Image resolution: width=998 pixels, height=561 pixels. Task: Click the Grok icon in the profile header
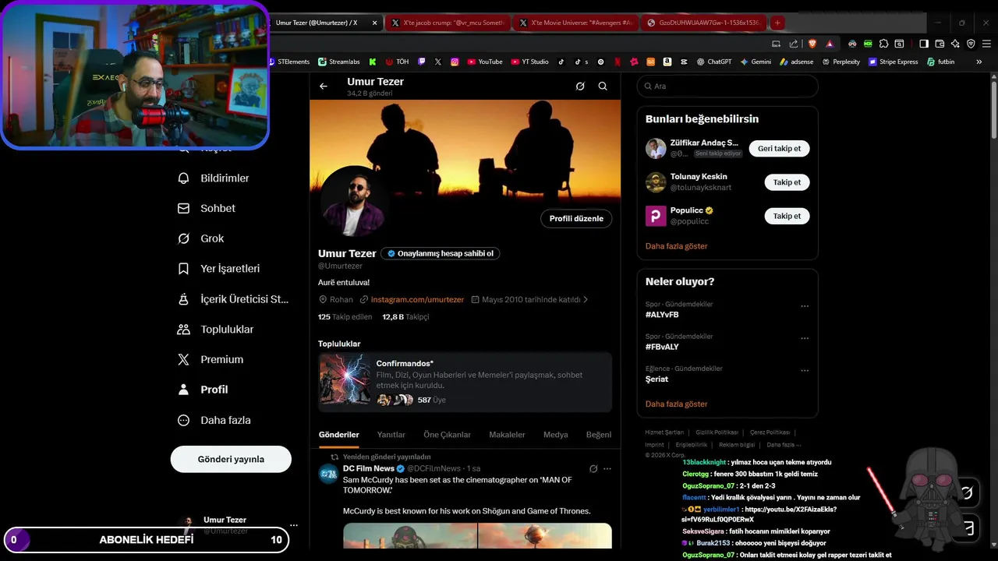(580, 86)
